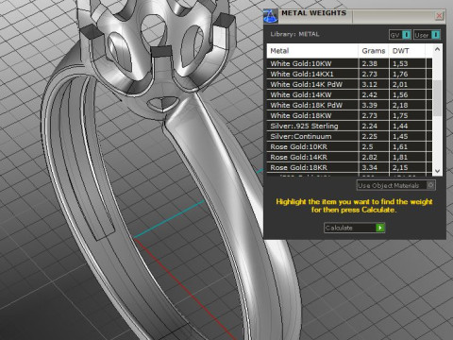Select the White Gold:10KW row
The height and width of the screenshot is (340, 453).
(x=349, y=63)
